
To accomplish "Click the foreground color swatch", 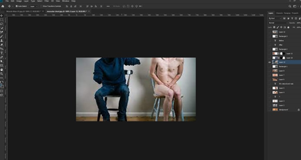I will pyautogui.click(x=1, y=85).
